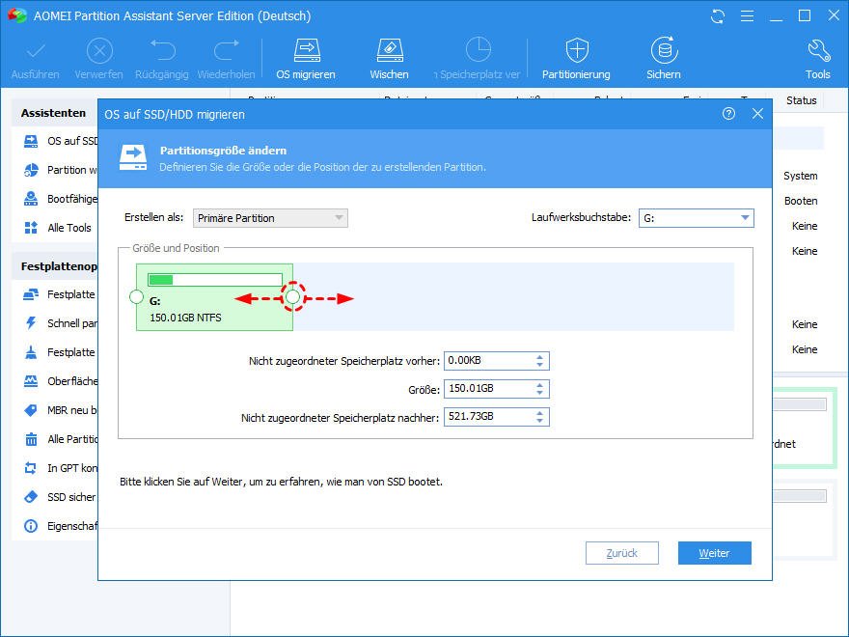Image resolution: width=849 pixels, height=637 pixels.
Task: Select OS auf SSD wizard in sidebar
Action: (x=61, y=141)
